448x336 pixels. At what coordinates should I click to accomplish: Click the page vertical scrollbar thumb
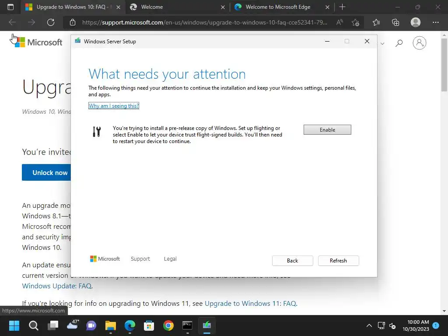tap(444, 65)
